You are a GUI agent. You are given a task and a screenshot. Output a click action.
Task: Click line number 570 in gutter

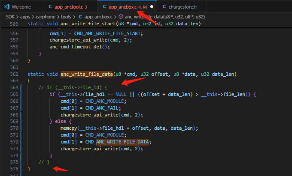(x=14, y=128)
